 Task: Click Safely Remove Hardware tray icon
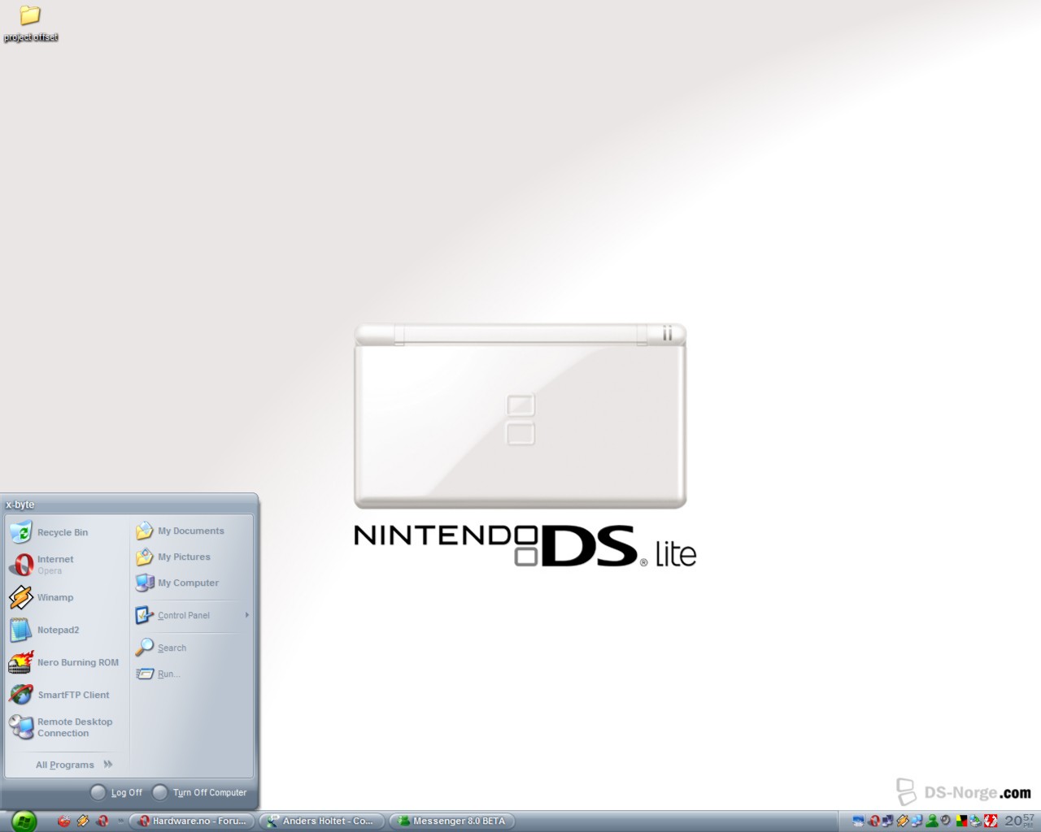pos(976,821)
